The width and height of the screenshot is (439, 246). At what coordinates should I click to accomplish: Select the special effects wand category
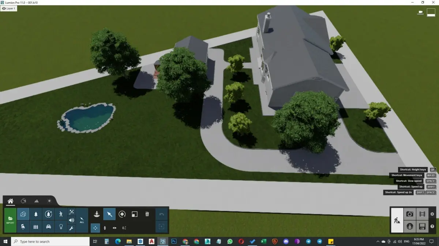[71, 212]
